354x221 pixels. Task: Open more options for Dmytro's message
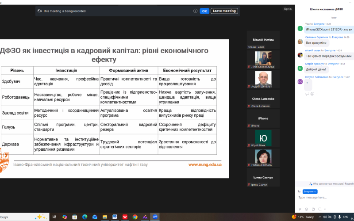317,94
